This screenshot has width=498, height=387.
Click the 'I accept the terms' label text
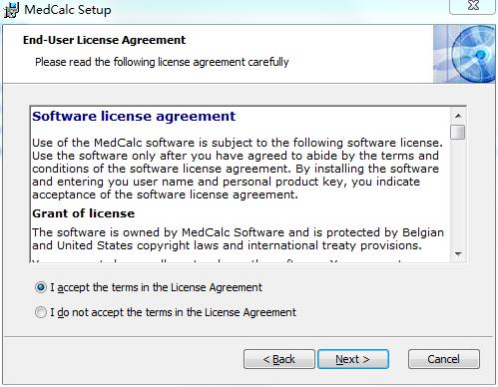(156, 287)
